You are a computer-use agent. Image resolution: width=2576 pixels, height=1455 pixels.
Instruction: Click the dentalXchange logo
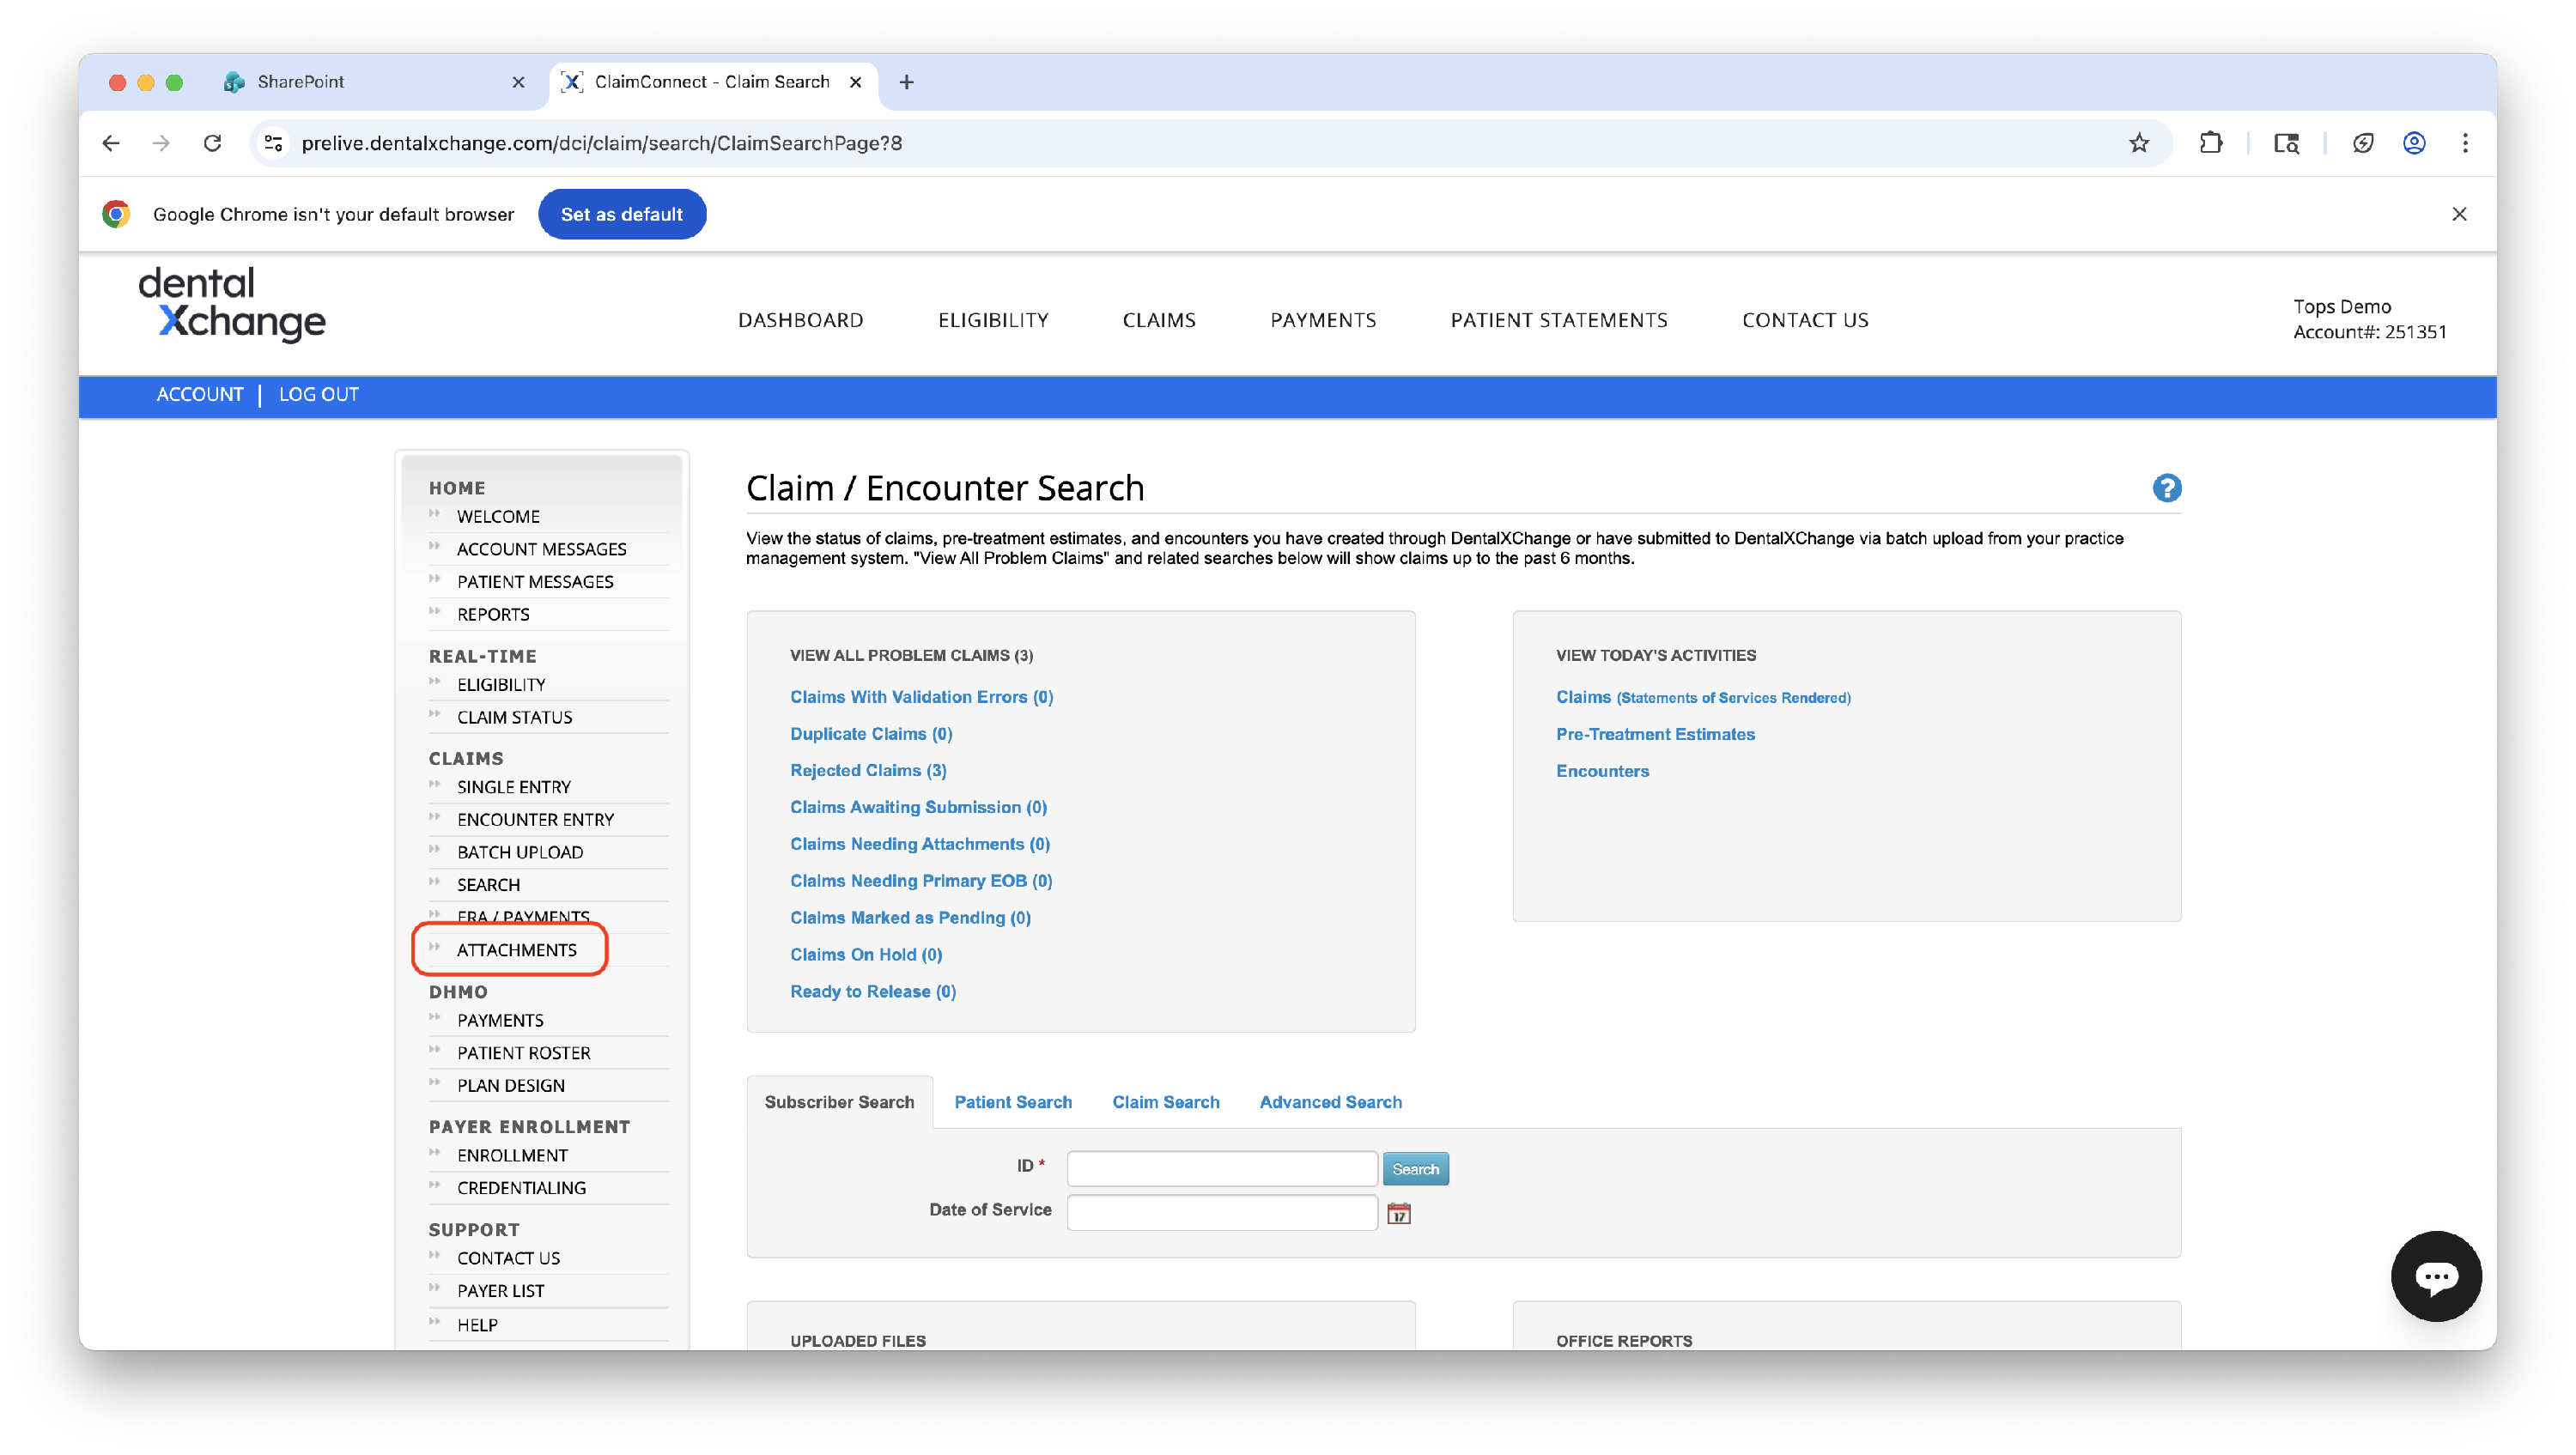(x=232, y=304)
